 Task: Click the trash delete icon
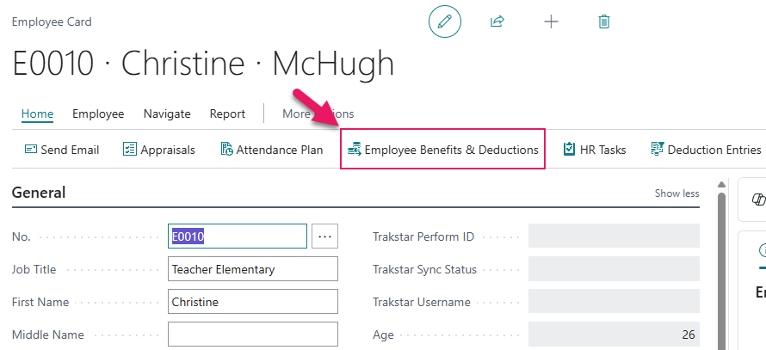(604, 21)
